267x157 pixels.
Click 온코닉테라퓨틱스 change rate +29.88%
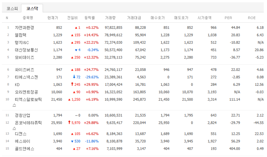[91, 123]
